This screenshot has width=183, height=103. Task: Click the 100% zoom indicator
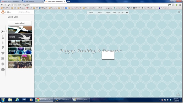point(178,95)
